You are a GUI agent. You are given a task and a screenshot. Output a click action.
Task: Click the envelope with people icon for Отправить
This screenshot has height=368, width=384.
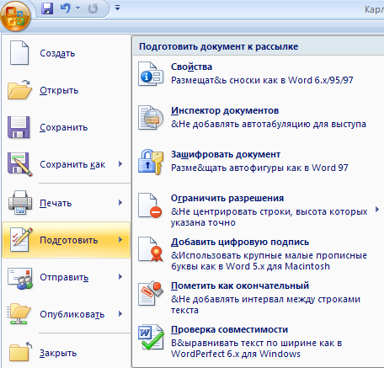[20, 279]
